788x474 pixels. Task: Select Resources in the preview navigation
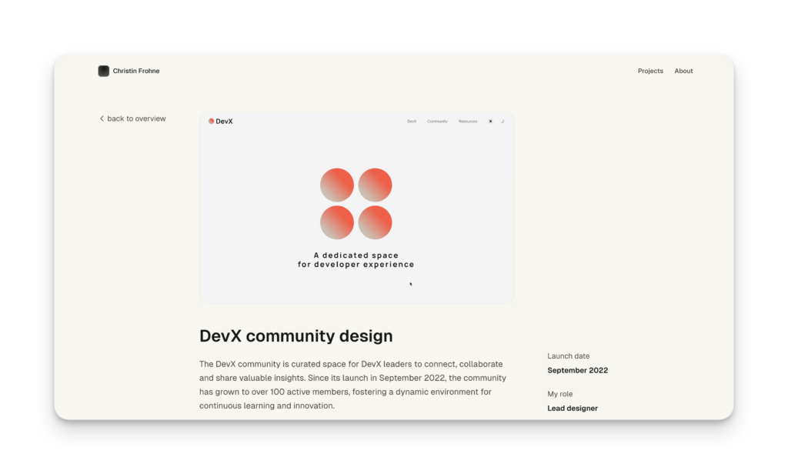(468, 122)
